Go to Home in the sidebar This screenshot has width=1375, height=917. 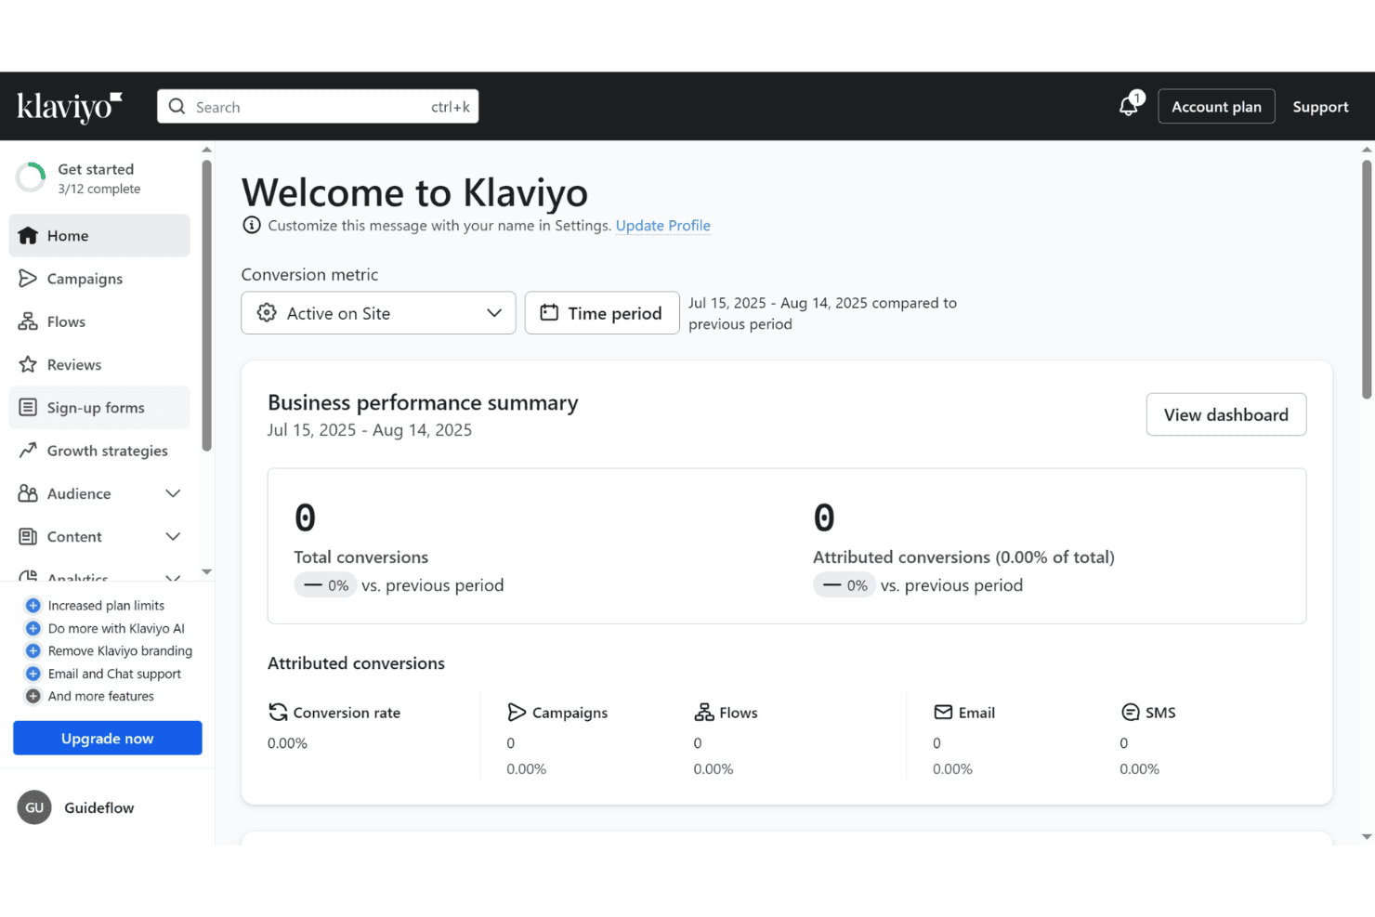99,236
